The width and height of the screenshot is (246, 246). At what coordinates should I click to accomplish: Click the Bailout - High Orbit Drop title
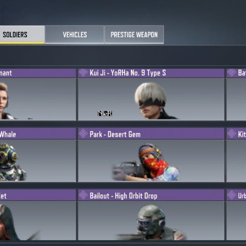pos(123,196)
